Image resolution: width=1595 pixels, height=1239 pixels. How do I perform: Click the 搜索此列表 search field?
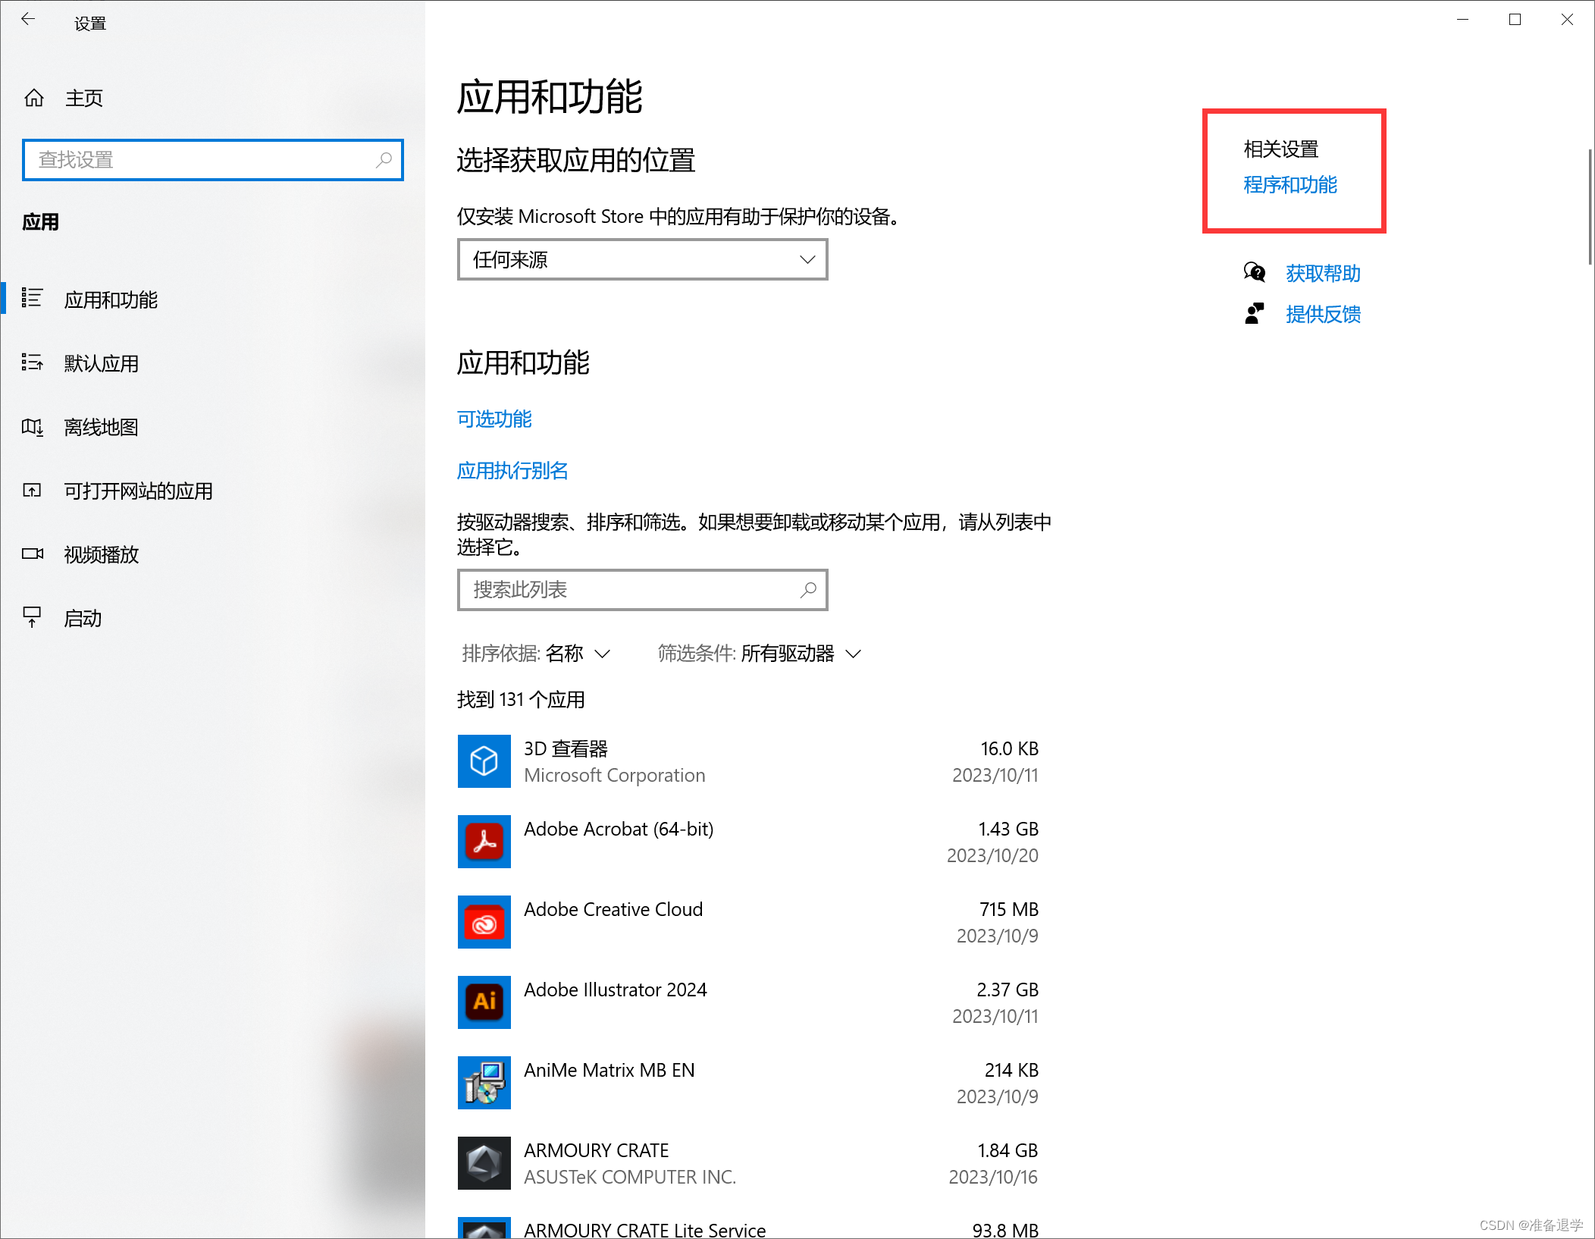(x=641, y=590)
